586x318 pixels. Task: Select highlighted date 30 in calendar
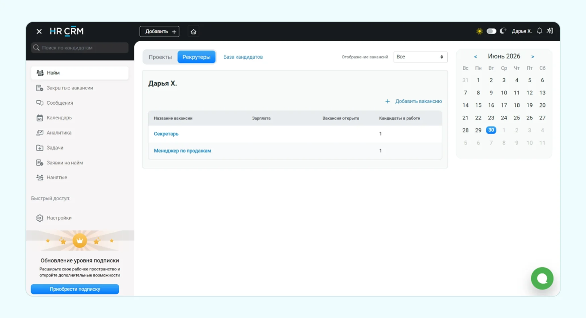[x=491, y=130]
